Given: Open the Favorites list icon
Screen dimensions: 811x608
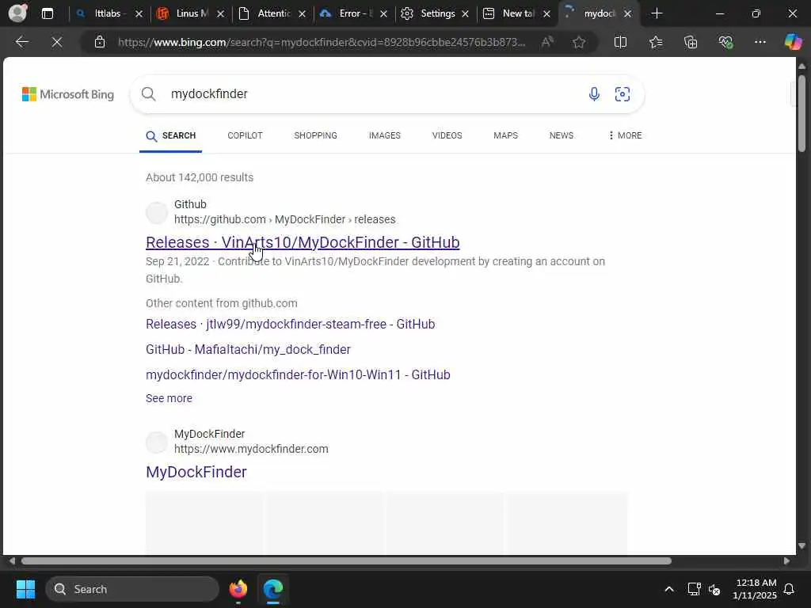Looking at the screenshot, I should [655, 42].
